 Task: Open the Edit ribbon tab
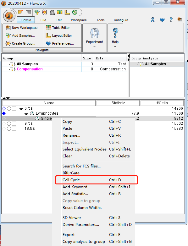point(58,20)
